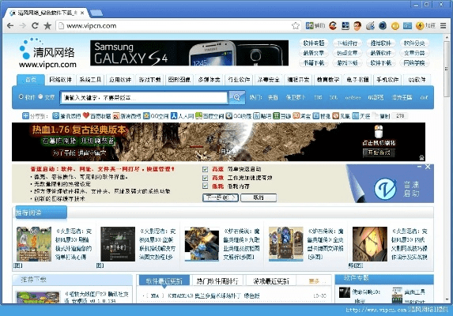Open the first 火影忍者 article thumbnail
Image resolution: width=453 pixels, height=316 pixels.
[x=34, y=244]
